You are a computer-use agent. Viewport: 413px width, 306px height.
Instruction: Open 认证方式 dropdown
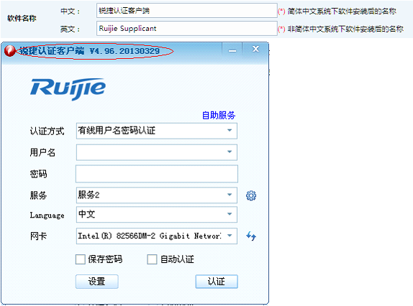pyautogui.click(x=157, y=131)
